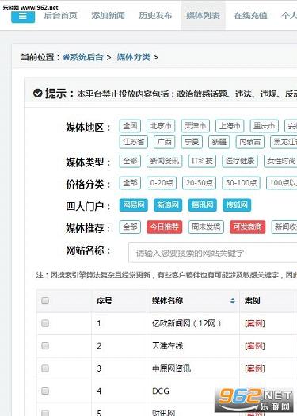The height and width of the screenshot is (416, 297).
Task: Filter media type 医疗健康
Action: tap(240, 161)
